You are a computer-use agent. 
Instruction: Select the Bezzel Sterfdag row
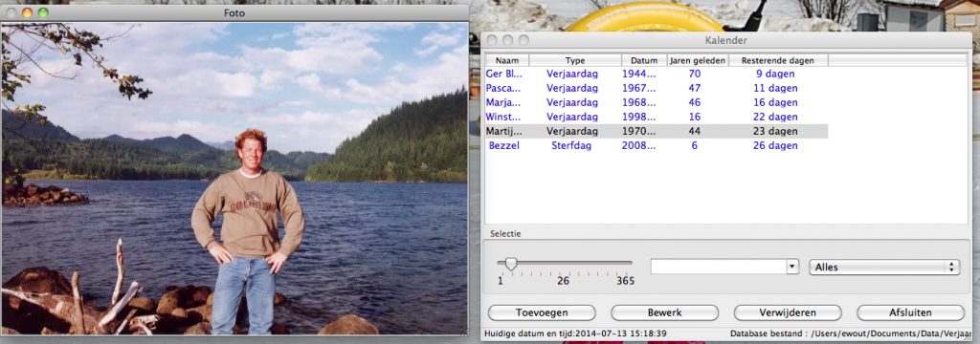click(x=657, y=145)
